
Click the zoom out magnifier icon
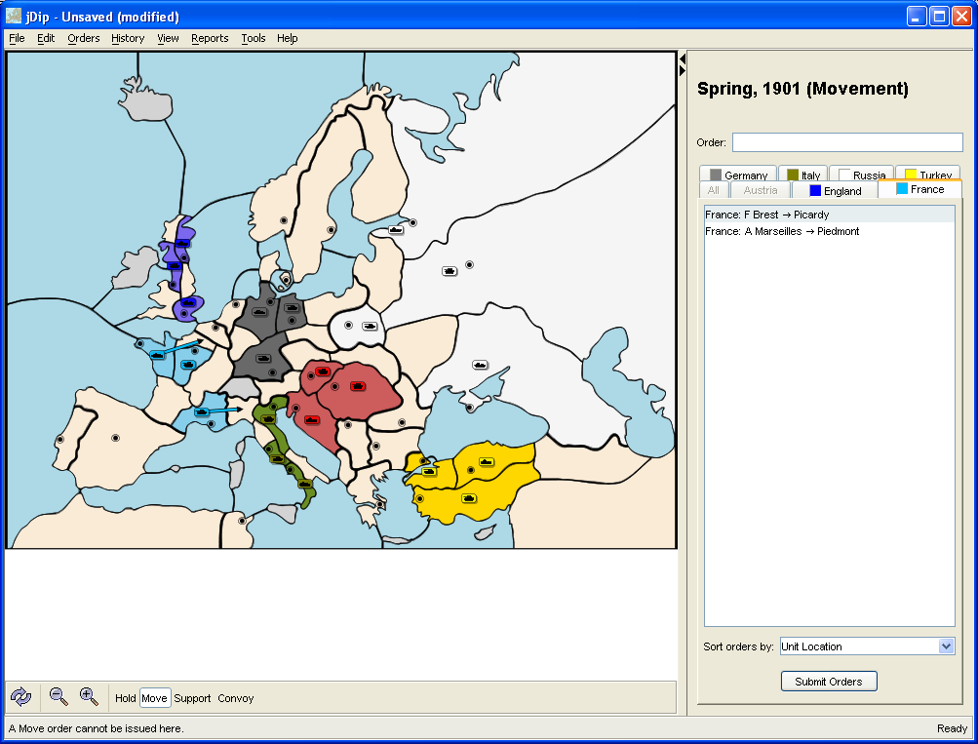point(59,696)
